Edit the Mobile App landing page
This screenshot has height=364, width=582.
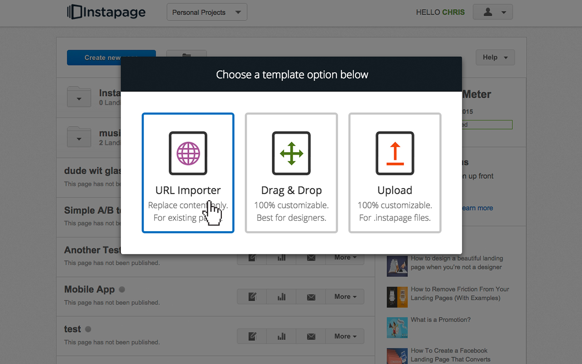[x=251, y=296]
